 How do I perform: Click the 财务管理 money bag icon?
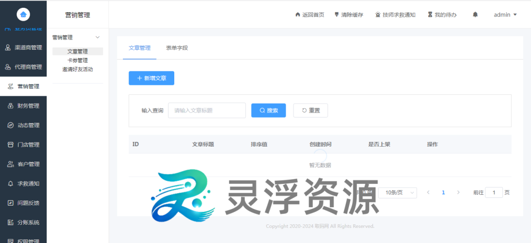click(10, 106)
